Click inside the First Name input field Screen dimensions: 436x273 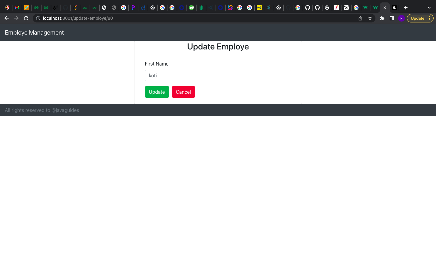click(x=218, y=76)
